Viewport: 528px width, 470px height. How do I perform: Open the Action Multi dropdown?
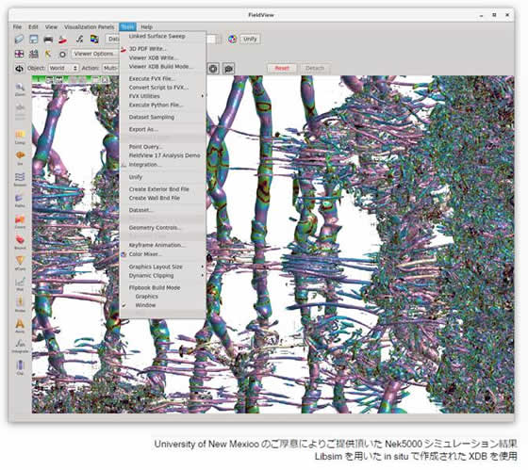[110, 69]
